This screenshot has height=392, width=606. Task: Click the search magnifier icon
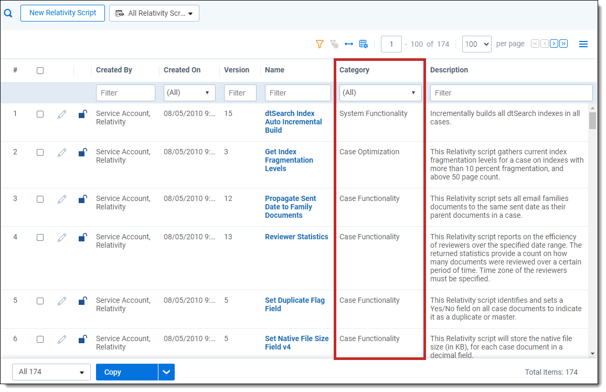click(x=8, y=14)
